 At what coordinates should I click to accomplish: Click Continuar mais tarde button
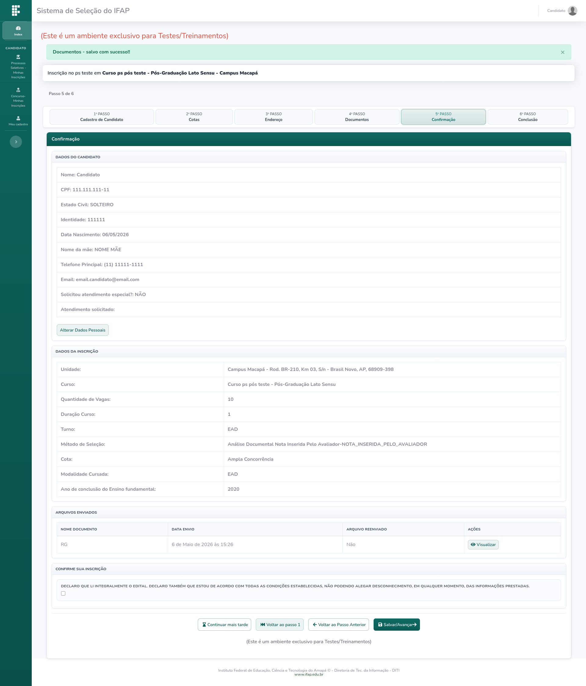pyautogui.click(x=224, y=625)
